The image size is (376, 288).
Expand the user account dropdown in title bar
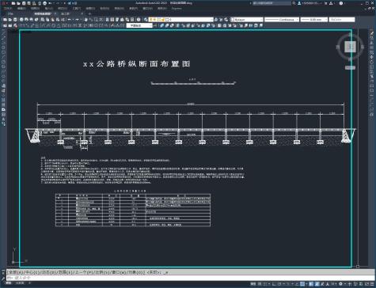(321, 3)
